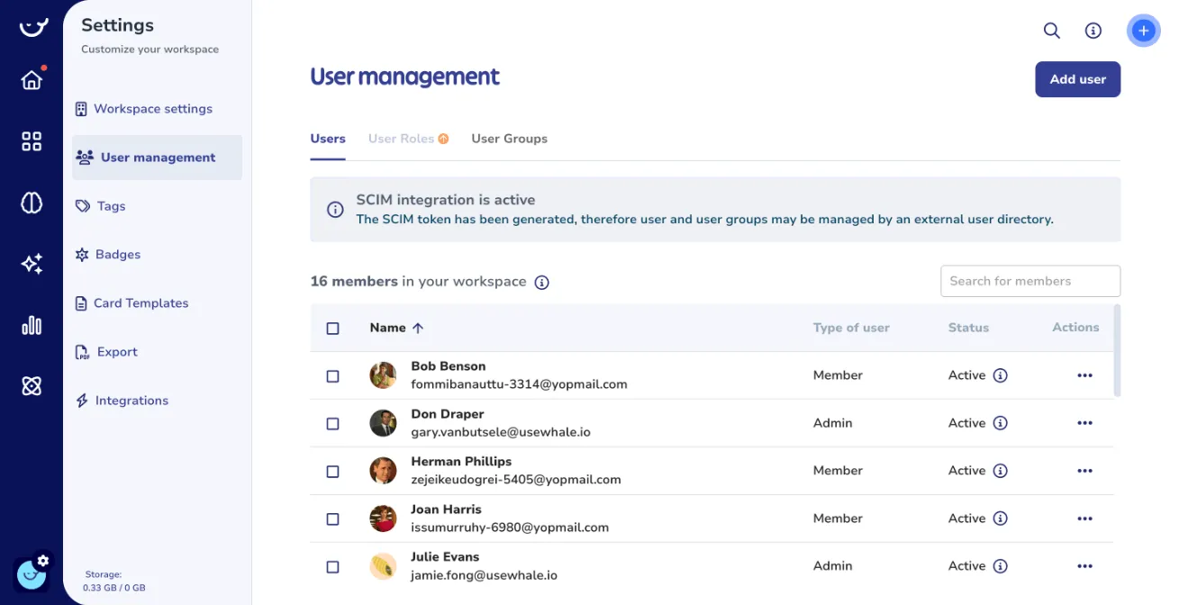
Task: Check the box for Herman Phillips
Action: click(x=332, y=472)
